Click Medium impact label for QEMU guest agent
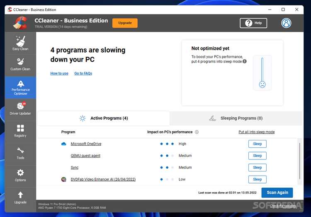The image size is (311, 217). pos(185,156)
